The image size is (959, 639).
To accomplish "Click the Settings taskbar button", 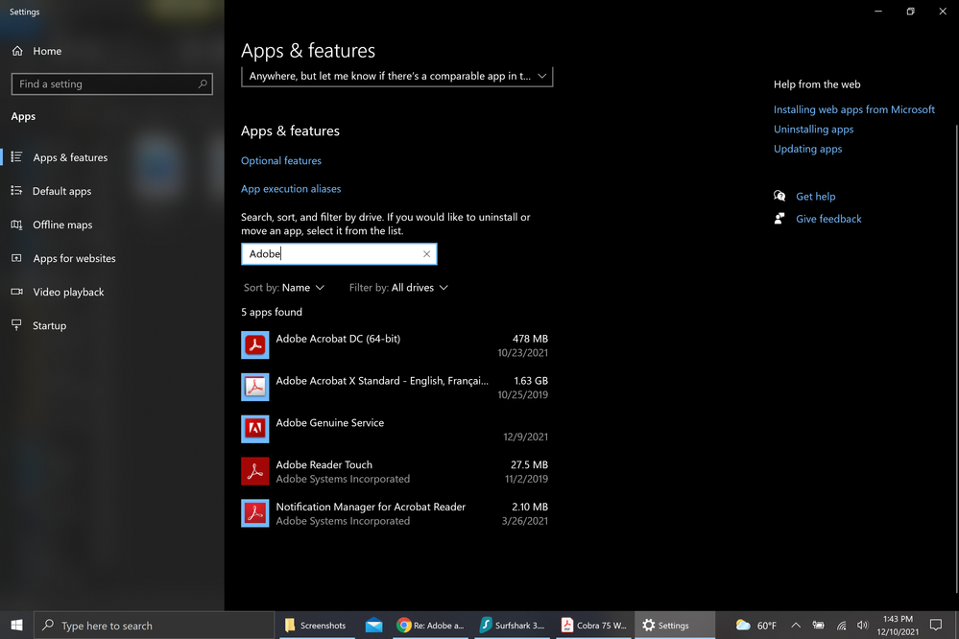I will coord(674,625).
